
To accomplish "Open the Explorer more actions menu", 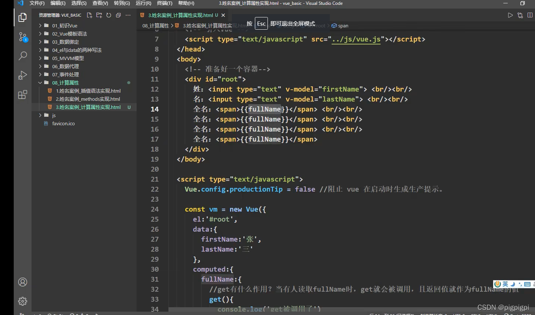I will (128, 15).
